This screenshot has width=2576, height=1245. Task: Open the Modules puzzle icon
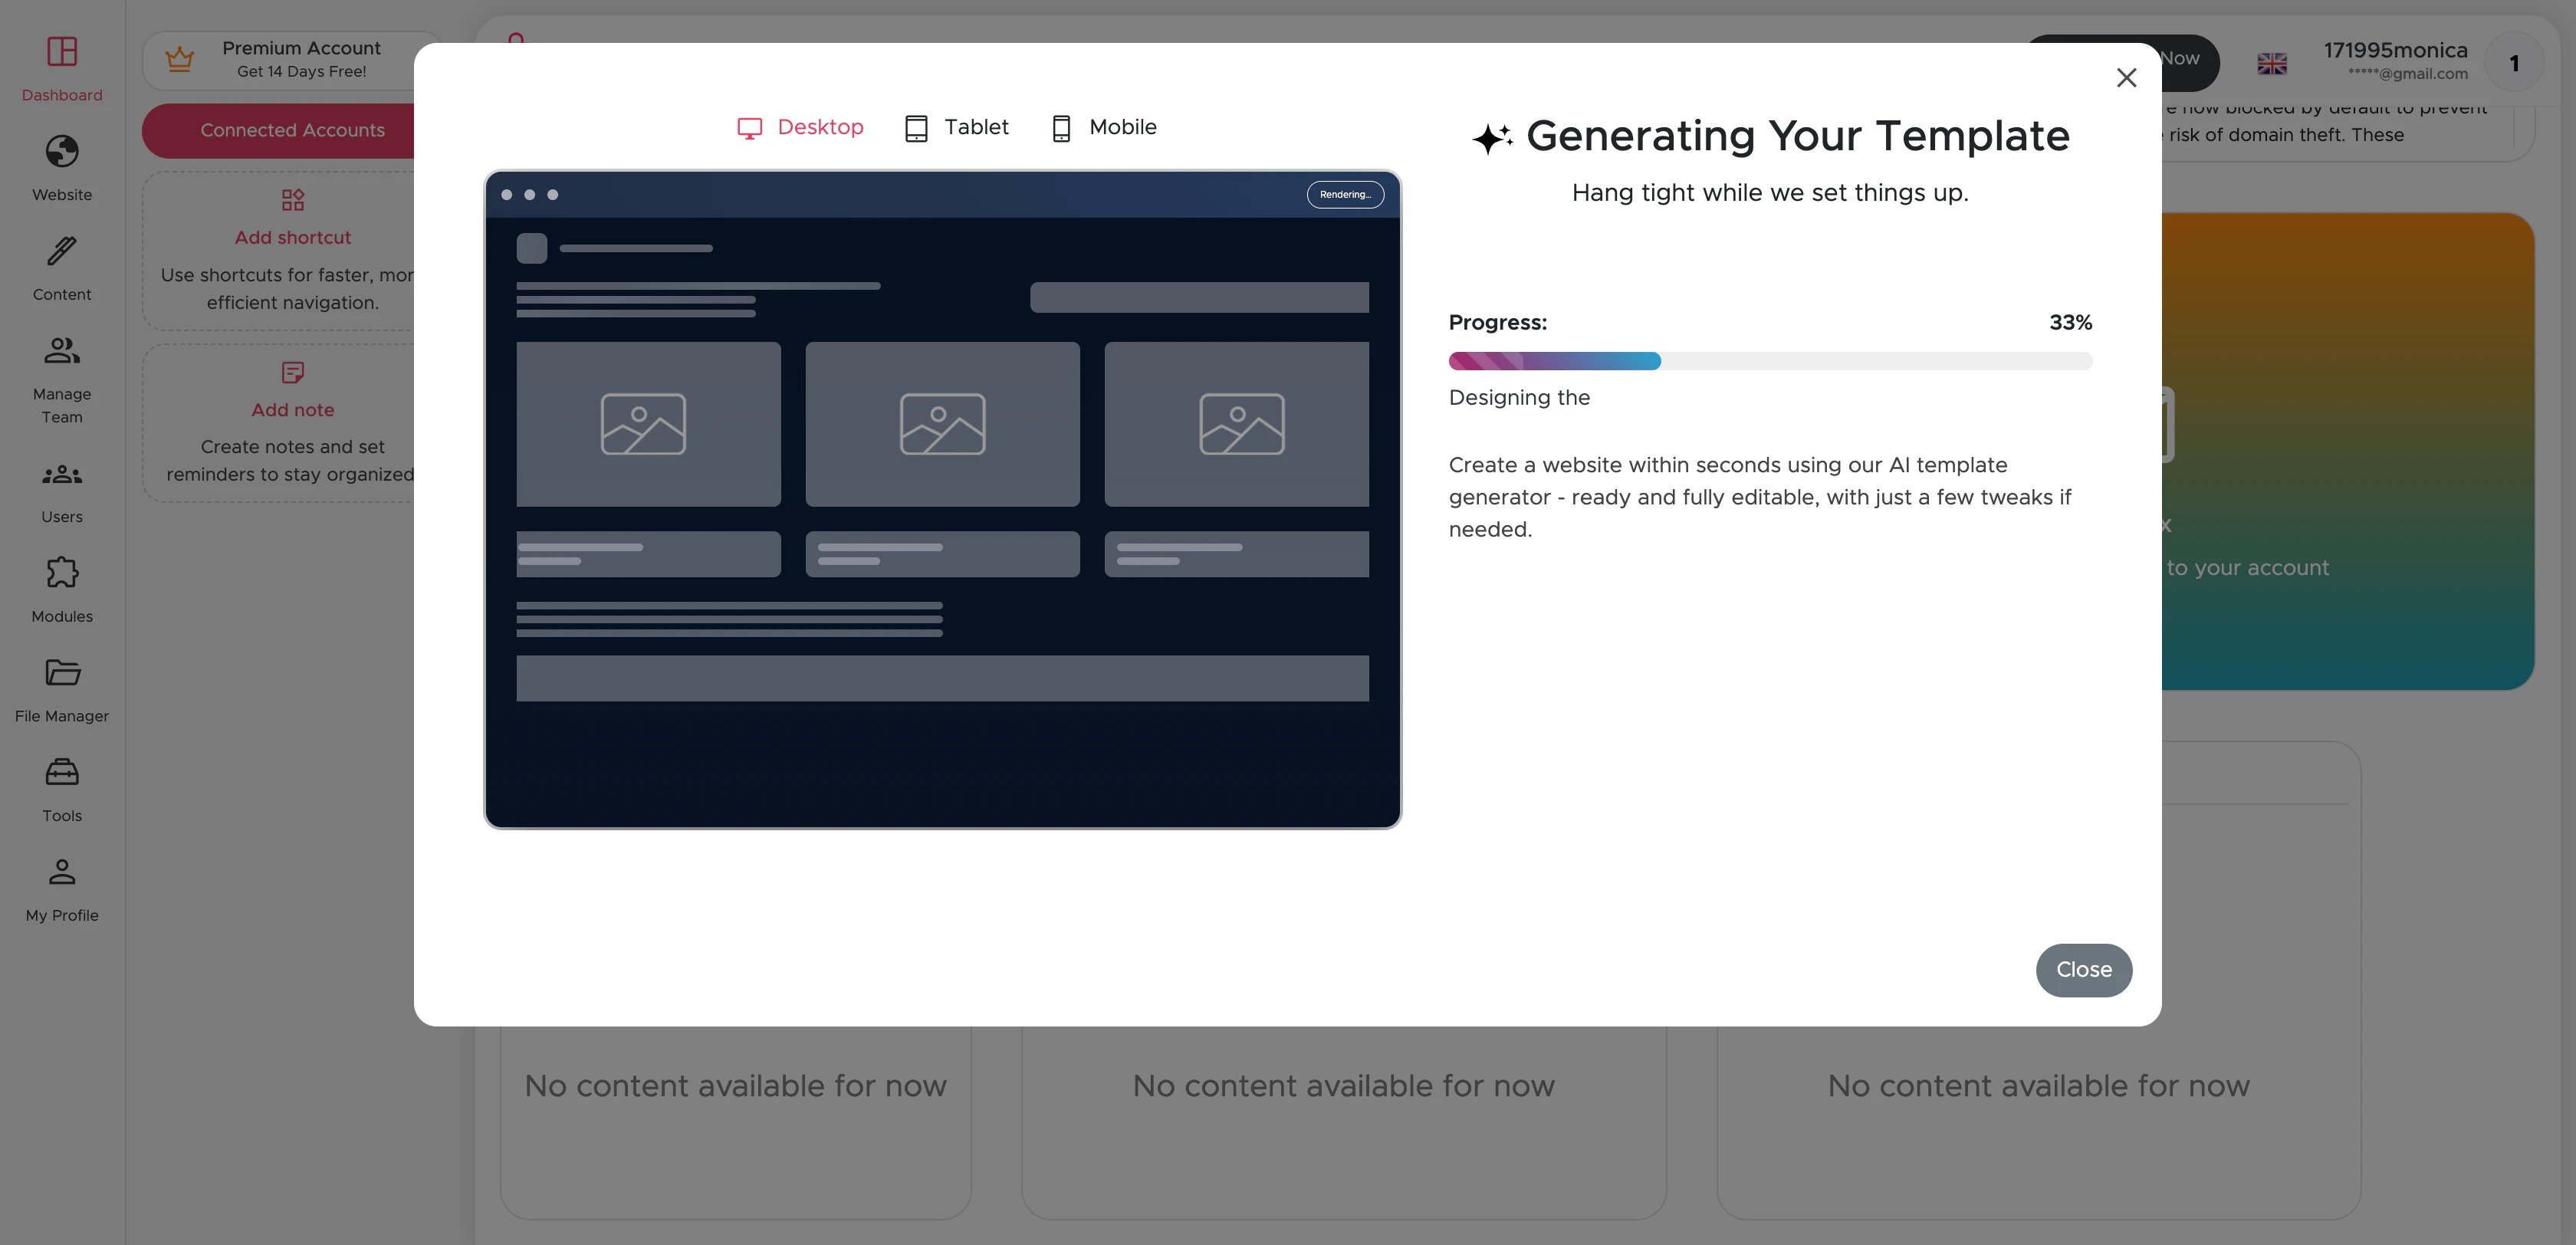pyautogui.click(x=62, y=572)
